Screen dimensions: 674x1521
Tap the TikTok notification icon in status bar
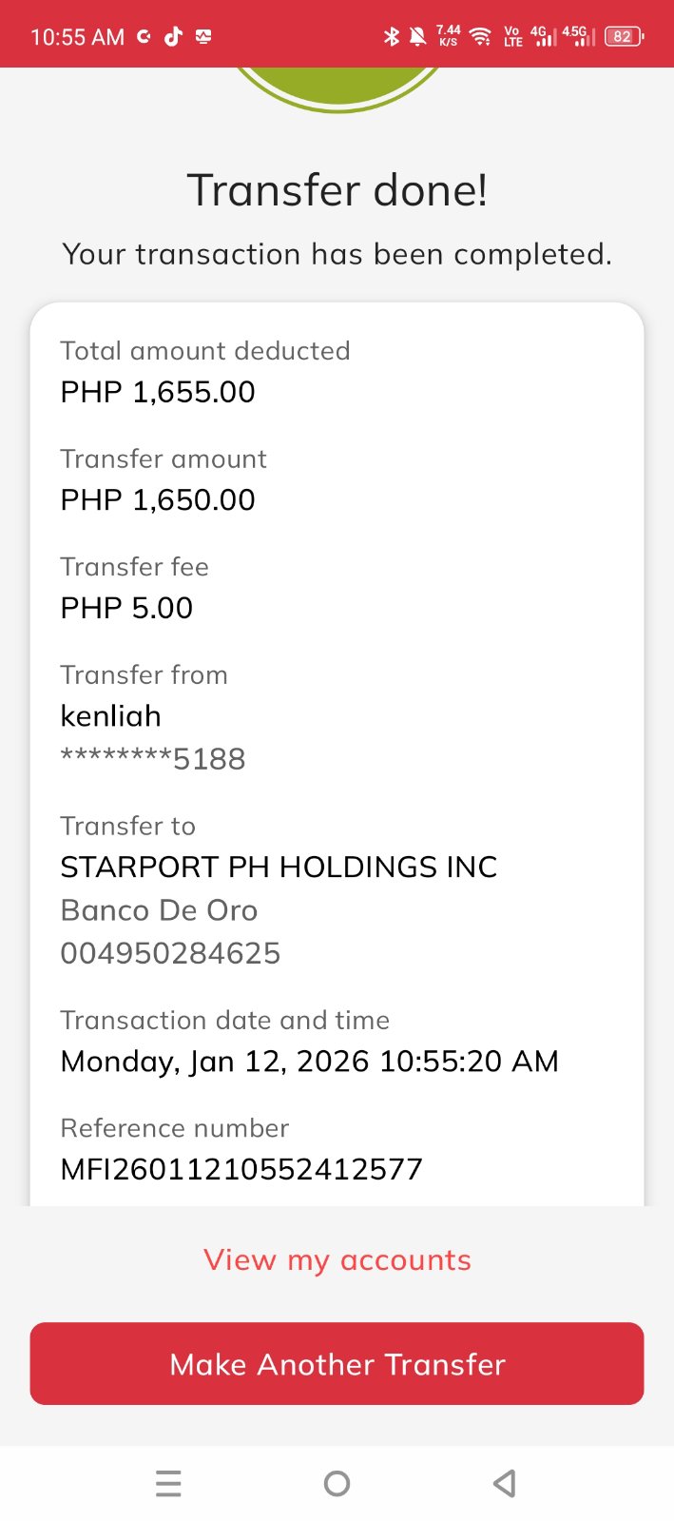tap(173, 36)
